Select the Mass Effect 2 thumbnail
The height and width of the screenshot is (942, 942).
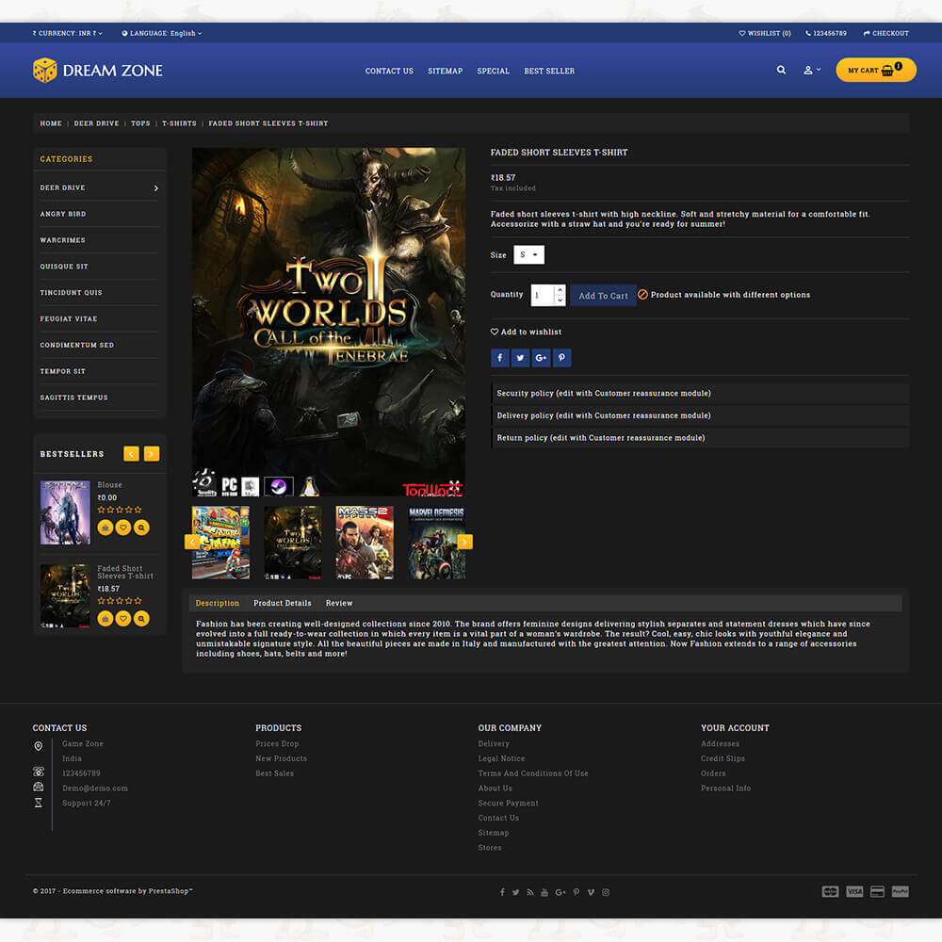point(365,542)
